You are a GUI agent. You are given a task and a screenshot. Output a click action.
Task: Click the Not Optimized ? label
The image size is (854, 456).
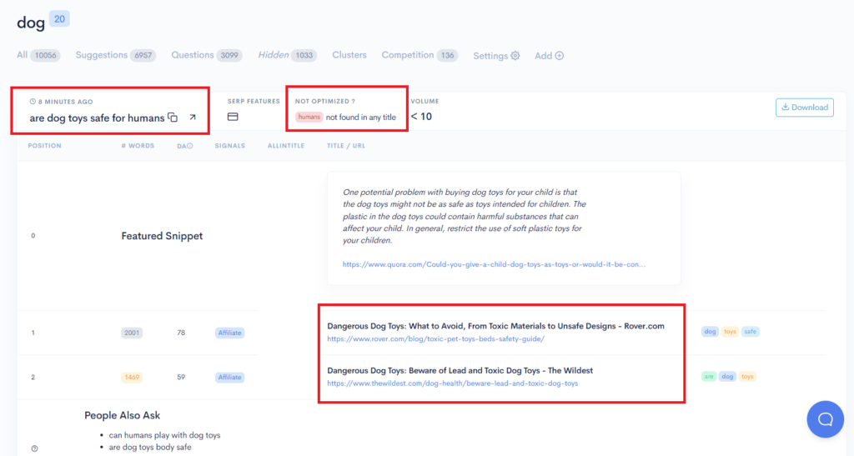[324, 101]
